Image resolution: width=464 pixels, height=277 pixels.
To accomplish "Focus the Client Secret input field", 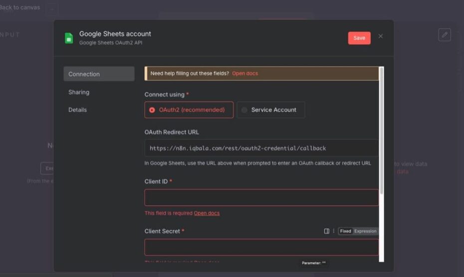I will click(x=261, y=247).
